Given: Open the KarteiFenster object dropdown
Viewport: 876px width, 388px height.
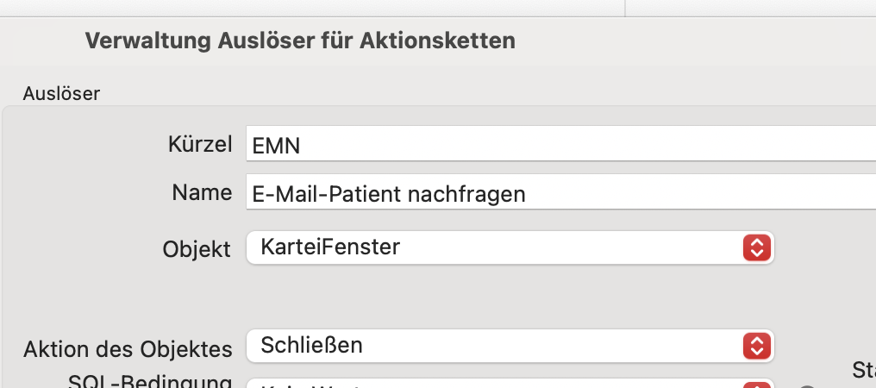Looking at the screenshot, I should click(x=510, y=247).
